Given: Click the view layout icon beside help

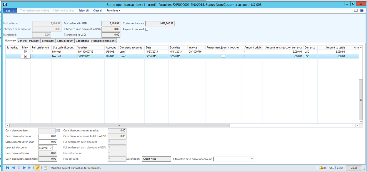Looking at the screenshot, I should (356, 11).
